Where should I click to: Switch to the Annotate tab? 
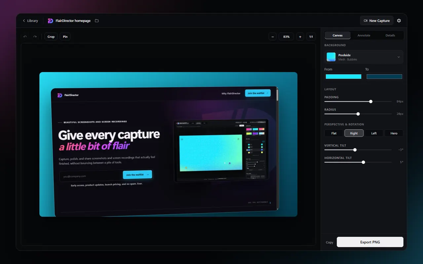pos(364,35)
